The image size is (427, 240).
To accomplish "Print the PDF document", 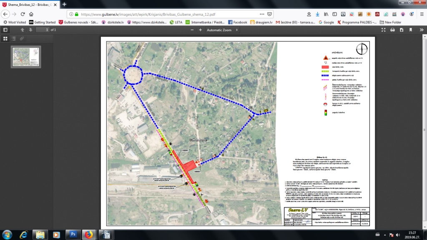I will pos(392,30).
